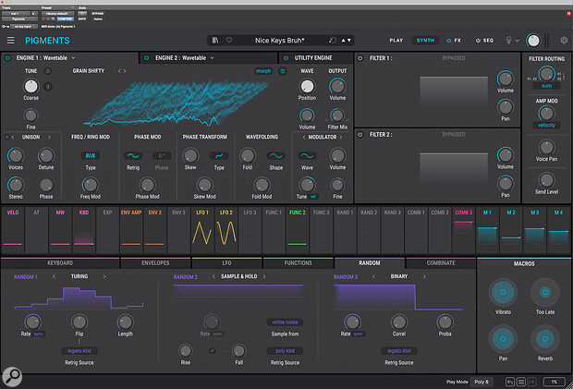This screenshot has width=573, height=389.
Task: Open the PLAY view
Action: click(x=396, y=41)
